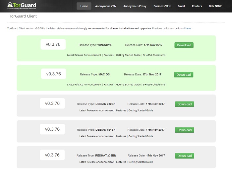Open Latest Release Announcement for WINDOWS
This screenshot has height=171, width=232.
tap(84, 55)
